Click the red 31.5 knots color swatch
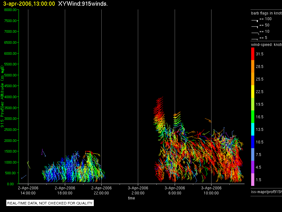This screenshot has height=212, width=282. [x=253, y=54]
